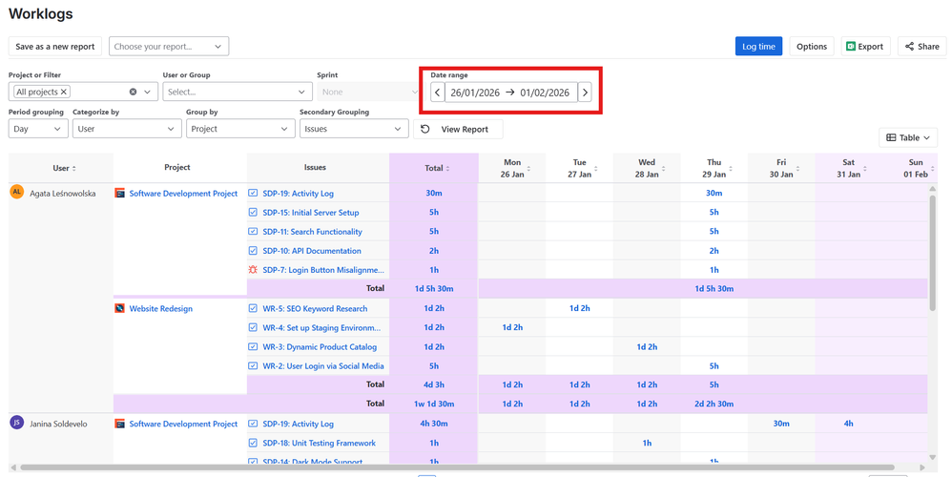Click Agata Leśnowolska's AL avatar
This screenshot has height=477, width=952.
(16, 192)
